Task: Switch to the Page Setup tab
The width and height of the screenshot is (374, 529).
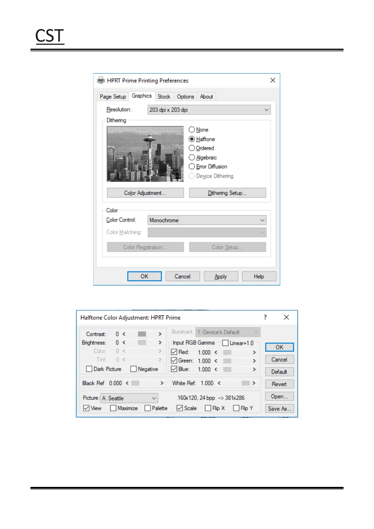Action: pyautogui.click(x=113, y=96)
